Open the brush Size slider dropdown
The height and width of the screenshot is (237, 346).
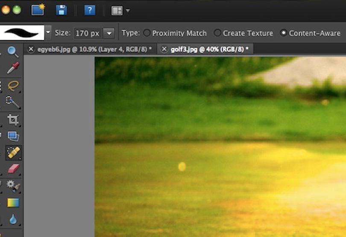click(109, 33)
